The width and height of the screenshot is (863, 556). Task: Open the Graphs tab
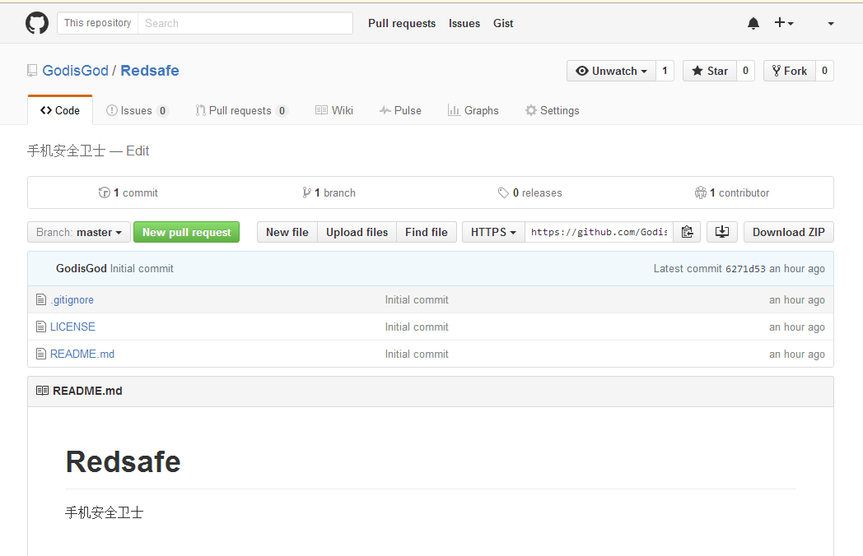coord(473,110)
